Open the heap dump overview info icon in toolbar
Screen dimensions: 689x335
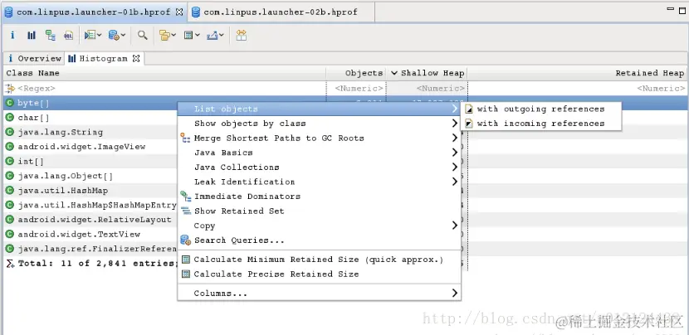pyautogui.click(x=12, y=35)
